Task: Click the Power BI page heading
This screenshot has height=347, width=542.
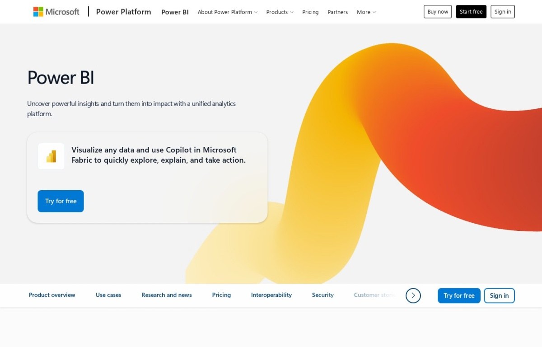Action: [61, 77]
